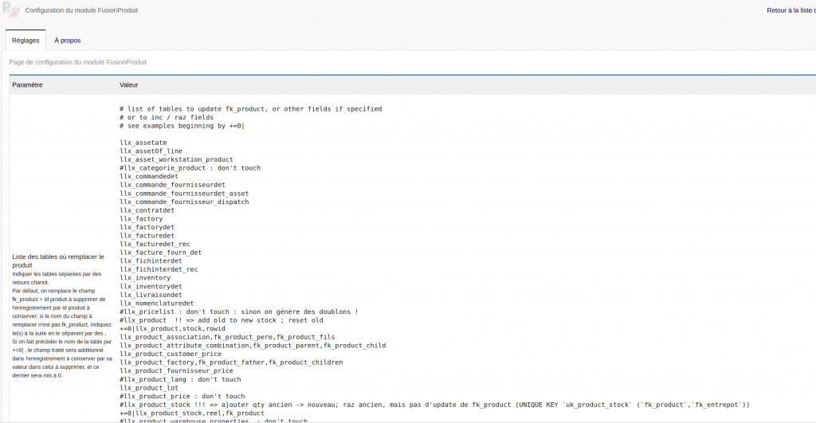Click the '#llx_product_stock !!!' comment line

pyautogui.click(x=434, y=405)
